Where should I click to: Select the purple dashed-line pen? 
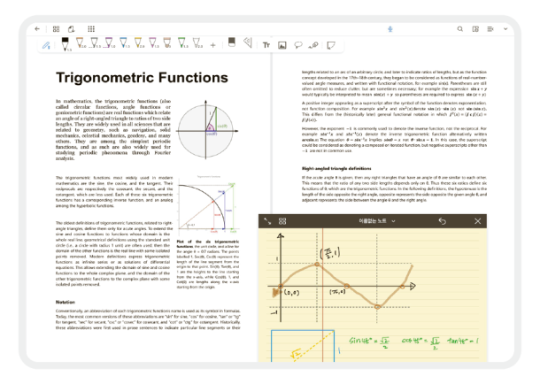tap(109, 43)
